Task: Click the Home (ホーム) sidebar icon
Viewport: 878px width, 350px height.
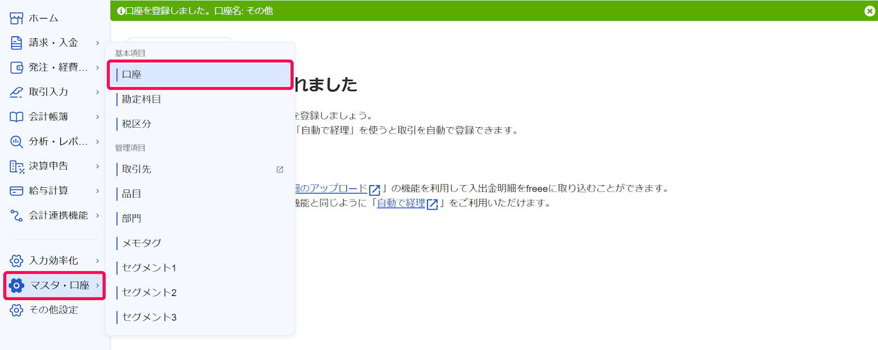Action: (x=16, y=18)
